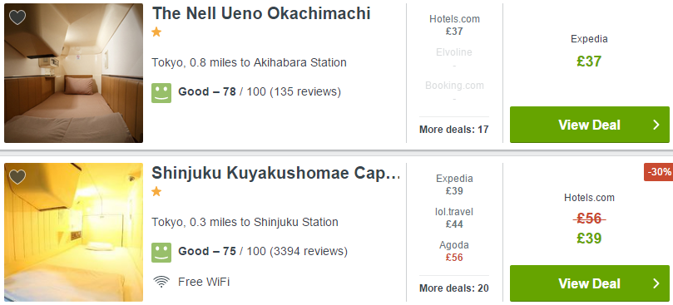
Task: Select the Hotels.com £37 deal
Action: [454, 25]
